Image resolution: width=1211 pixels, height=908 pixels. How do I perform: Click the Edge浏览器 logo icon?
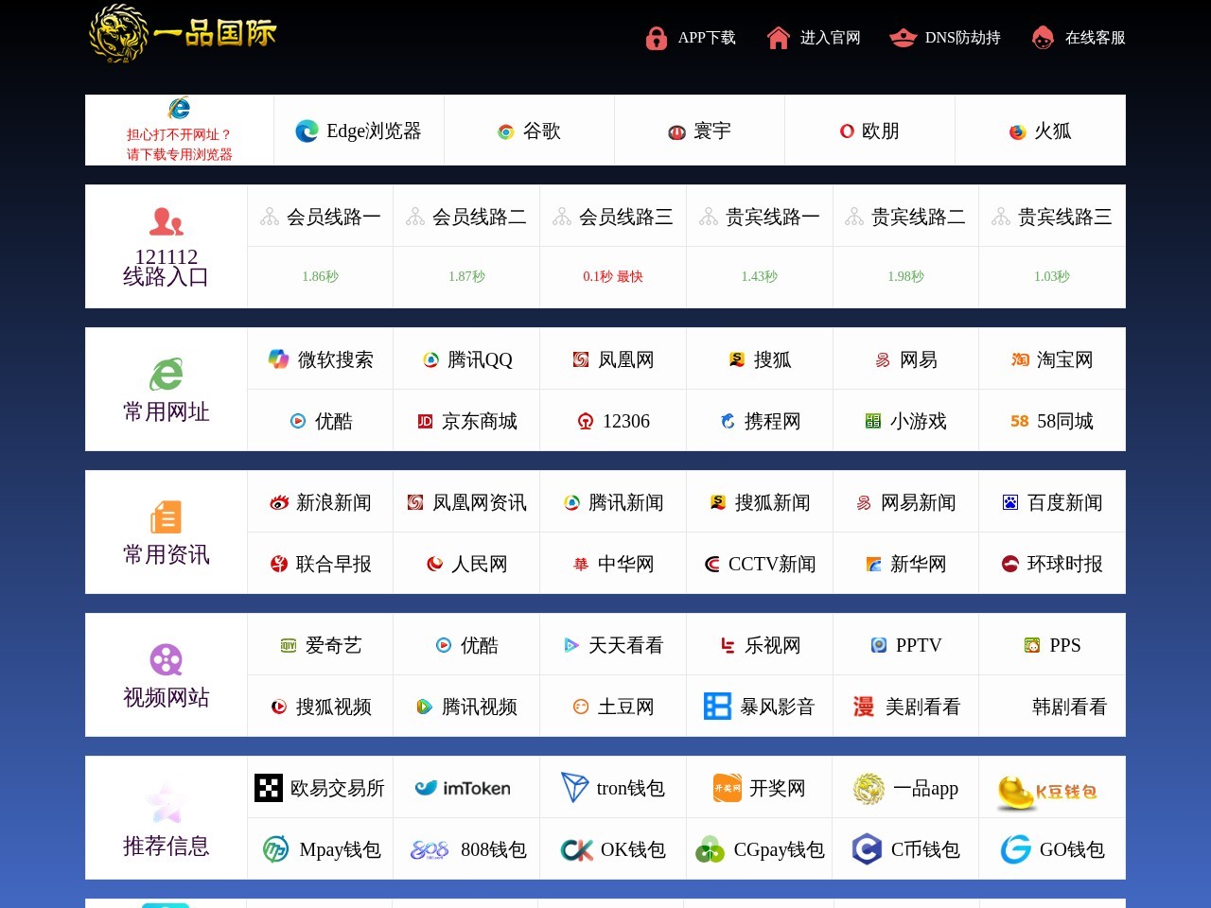(307, 131)
